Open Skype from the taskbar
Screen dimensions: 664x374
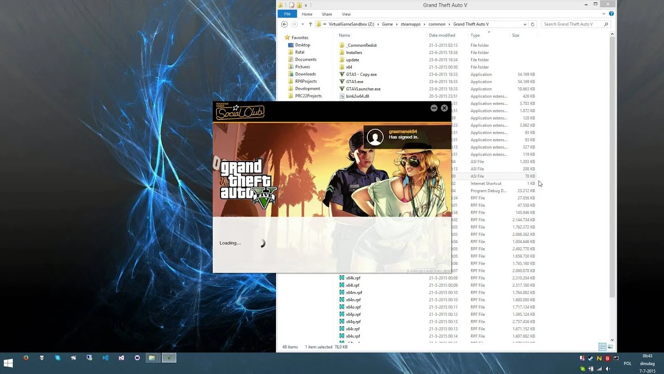point(58,358)
